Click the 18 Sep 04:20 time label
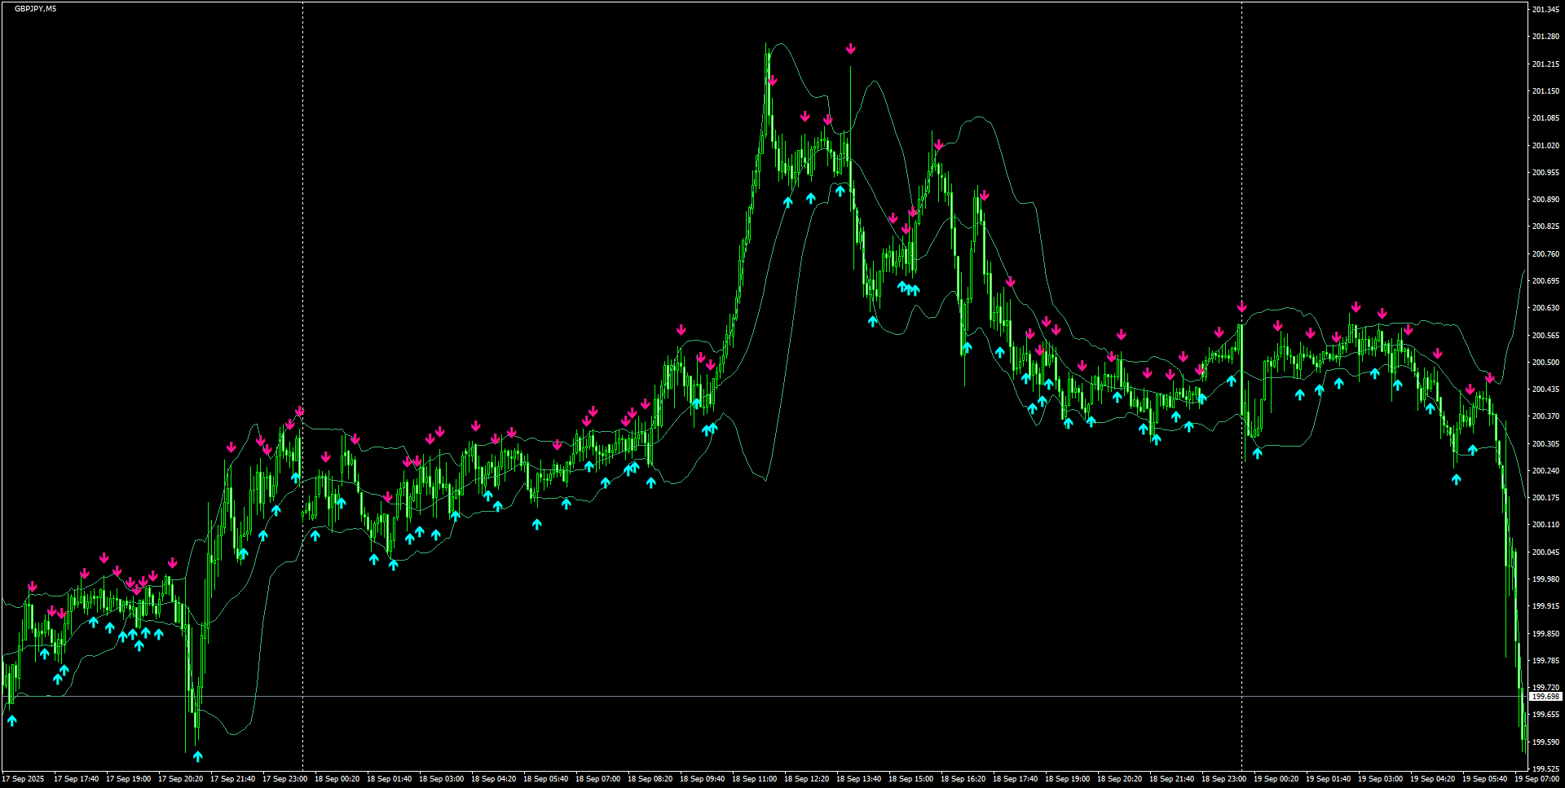Image resolution: width=1565 pixels, height=788 pixels. (493, 779)
